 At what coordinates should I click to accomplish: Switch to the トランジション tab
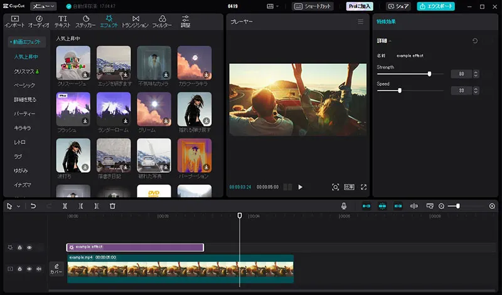[x=136, y=21]
